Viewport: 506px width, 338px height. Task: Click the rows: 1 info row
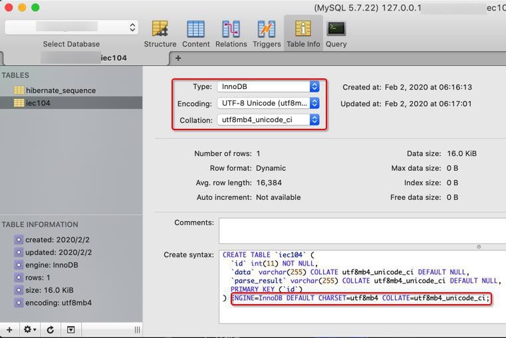click(x=38, y=278)
